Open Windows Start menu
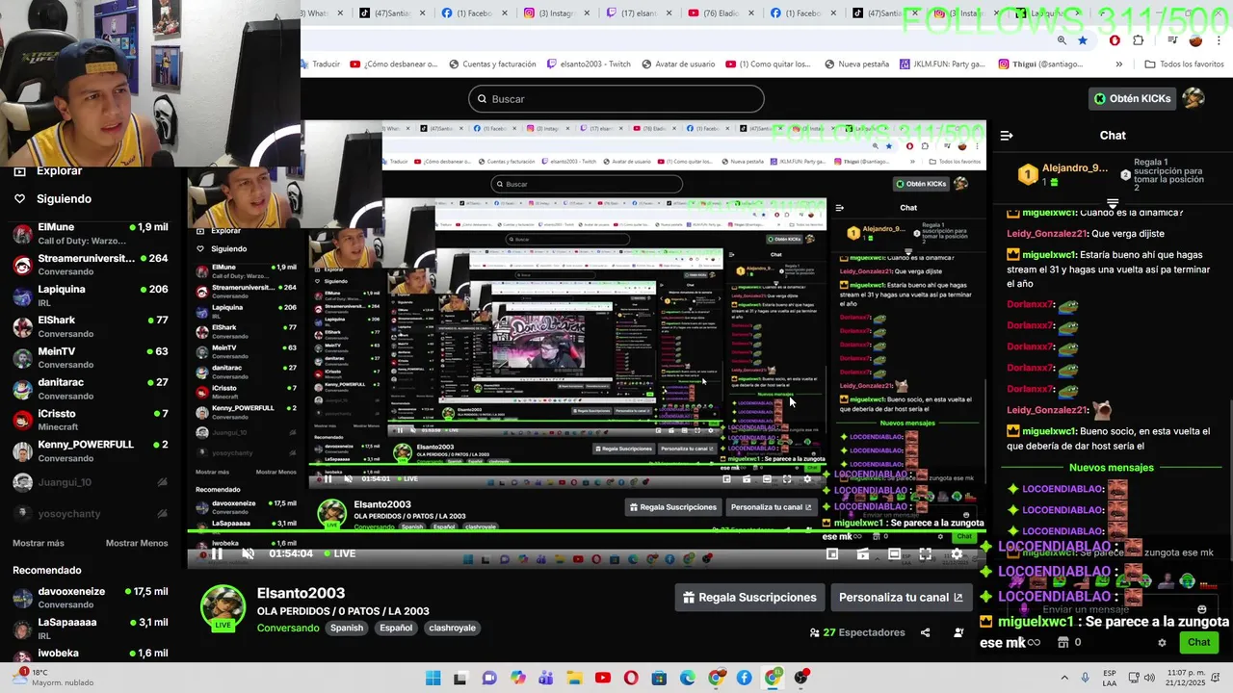This screenshot has width=1233, height=693. coord(433,678)
